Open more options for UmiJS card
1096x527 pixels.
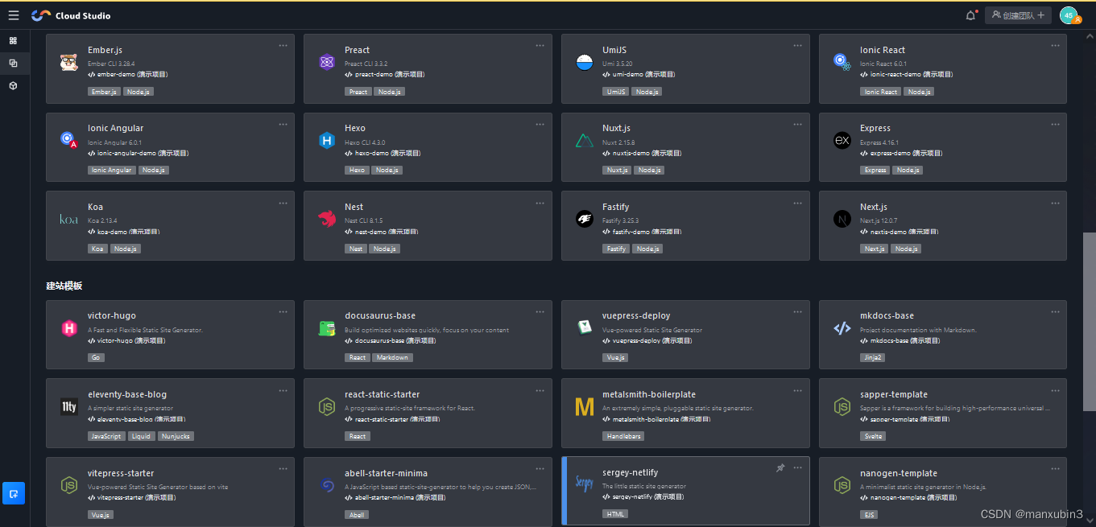(x=798, y=46)
